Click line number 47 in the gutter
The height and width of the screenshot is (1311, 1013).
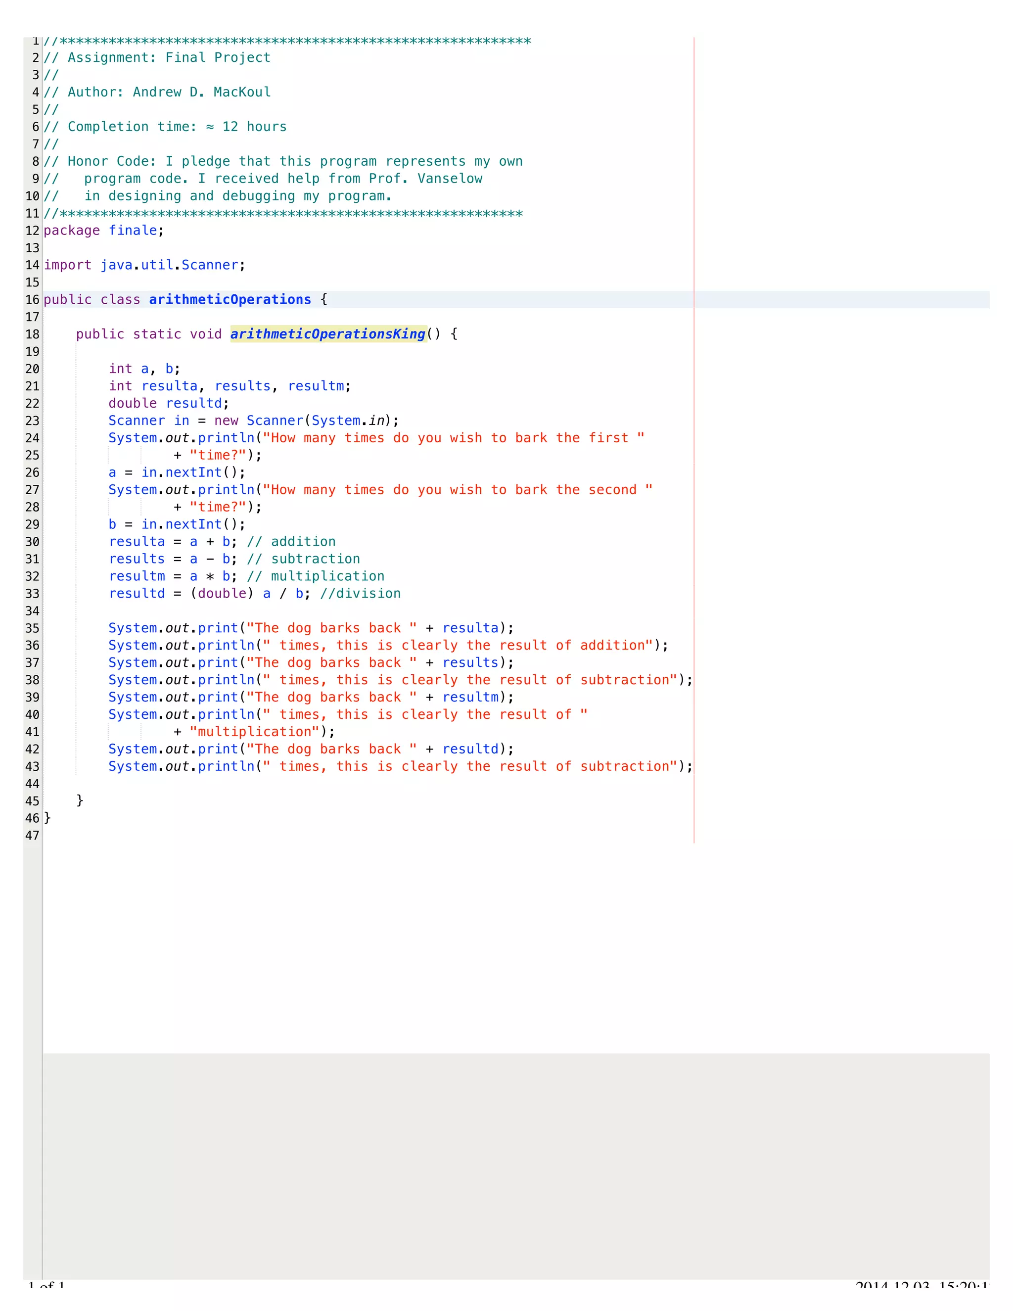point(33,836)
